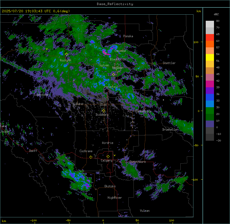
Task: Select the orange 57-60 dBZ legend swatch
Action: pyautogui.click(x=210, y=44)
